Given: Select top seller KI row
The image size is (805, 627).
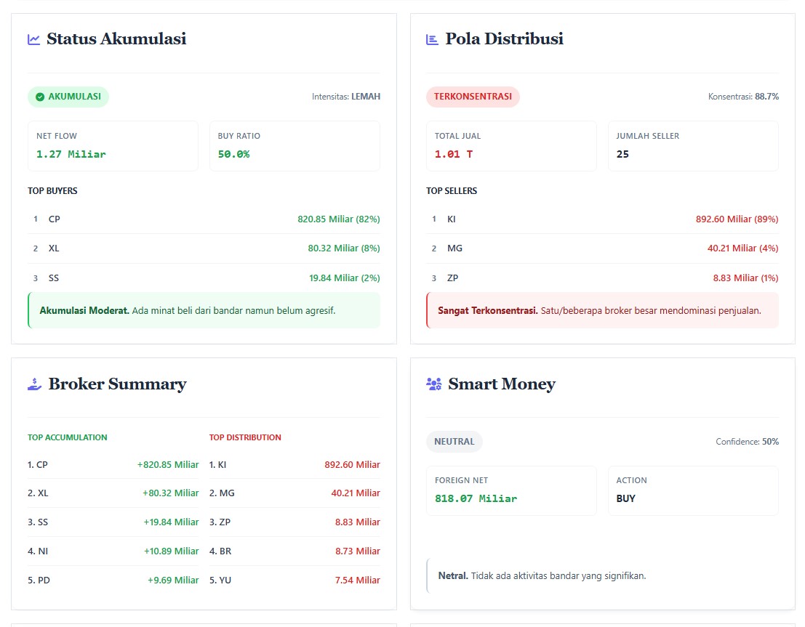Looking at the screenshot, I should pyautogui.click(x=602, y=219).
